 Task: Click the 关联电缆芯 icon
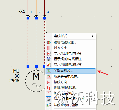49,71
